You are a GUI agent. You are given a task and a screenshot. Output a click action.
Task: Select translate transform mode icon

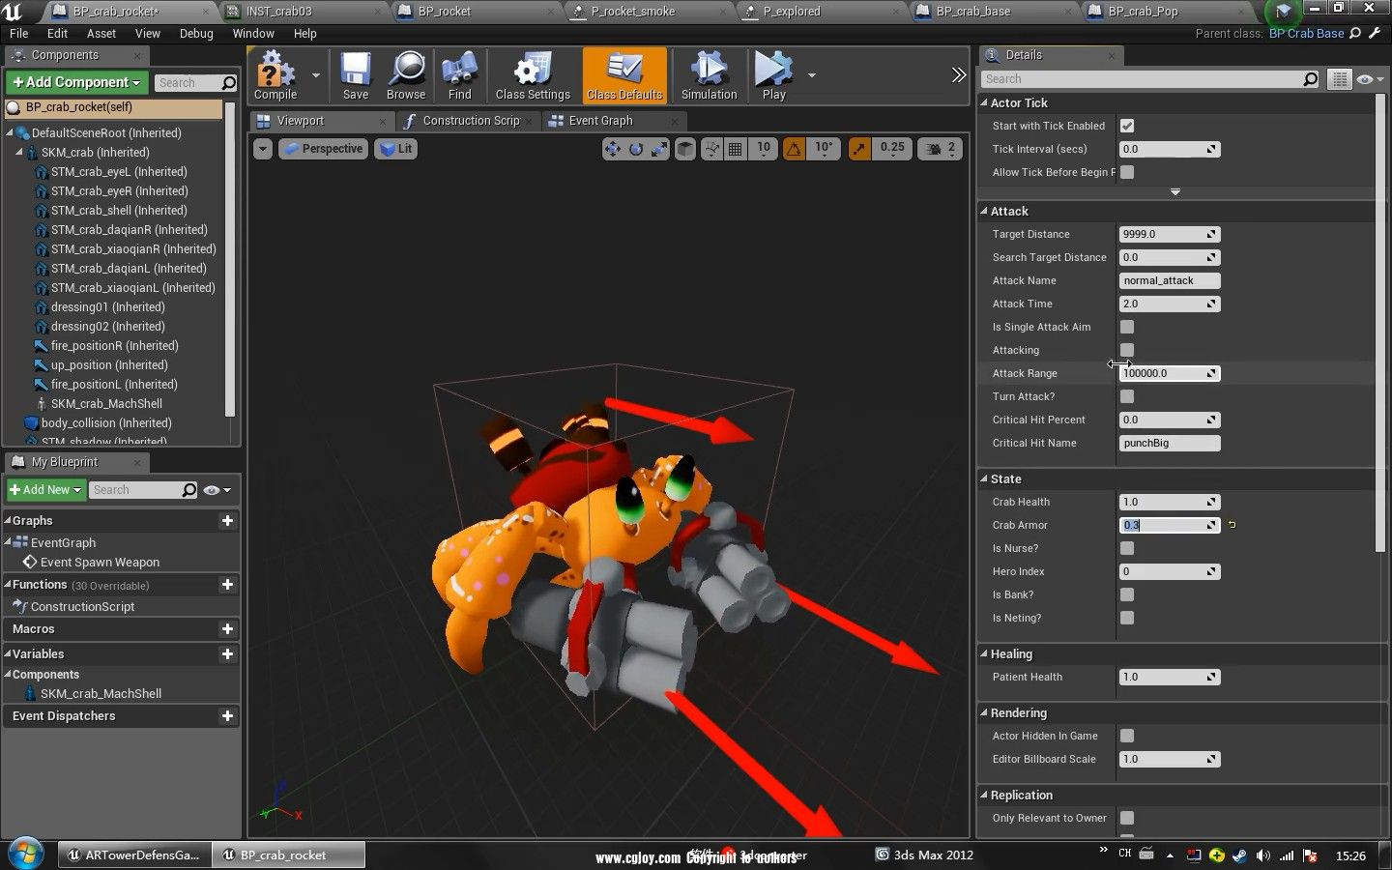(612, 149)
